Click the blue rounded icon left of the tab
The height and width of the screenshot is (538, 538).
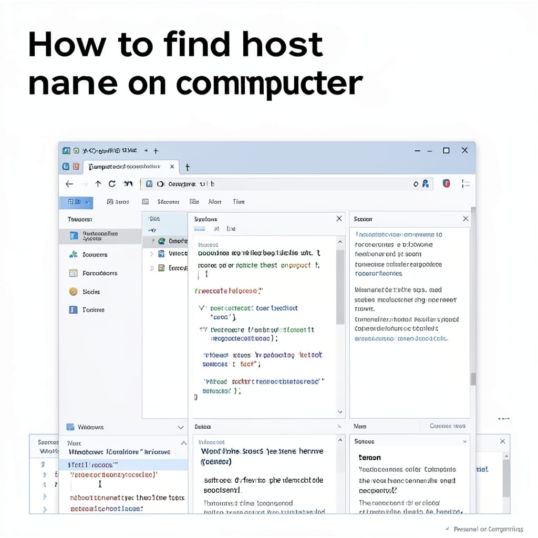(x=66, y=167)
